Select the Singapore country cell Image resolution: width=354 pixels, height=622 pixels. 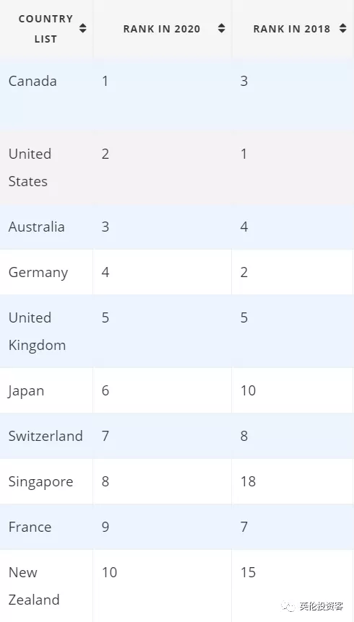46,481
